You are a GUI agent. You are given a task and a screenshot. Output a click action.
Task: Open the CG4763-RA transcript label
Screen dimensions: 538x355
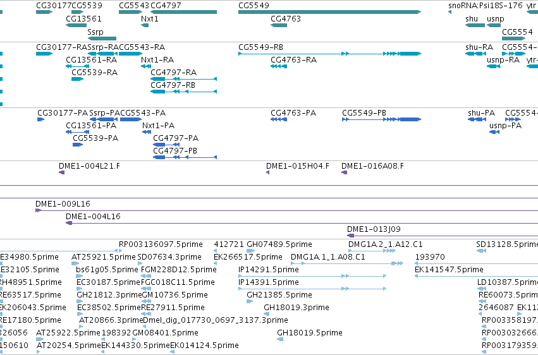click(294, 59)
